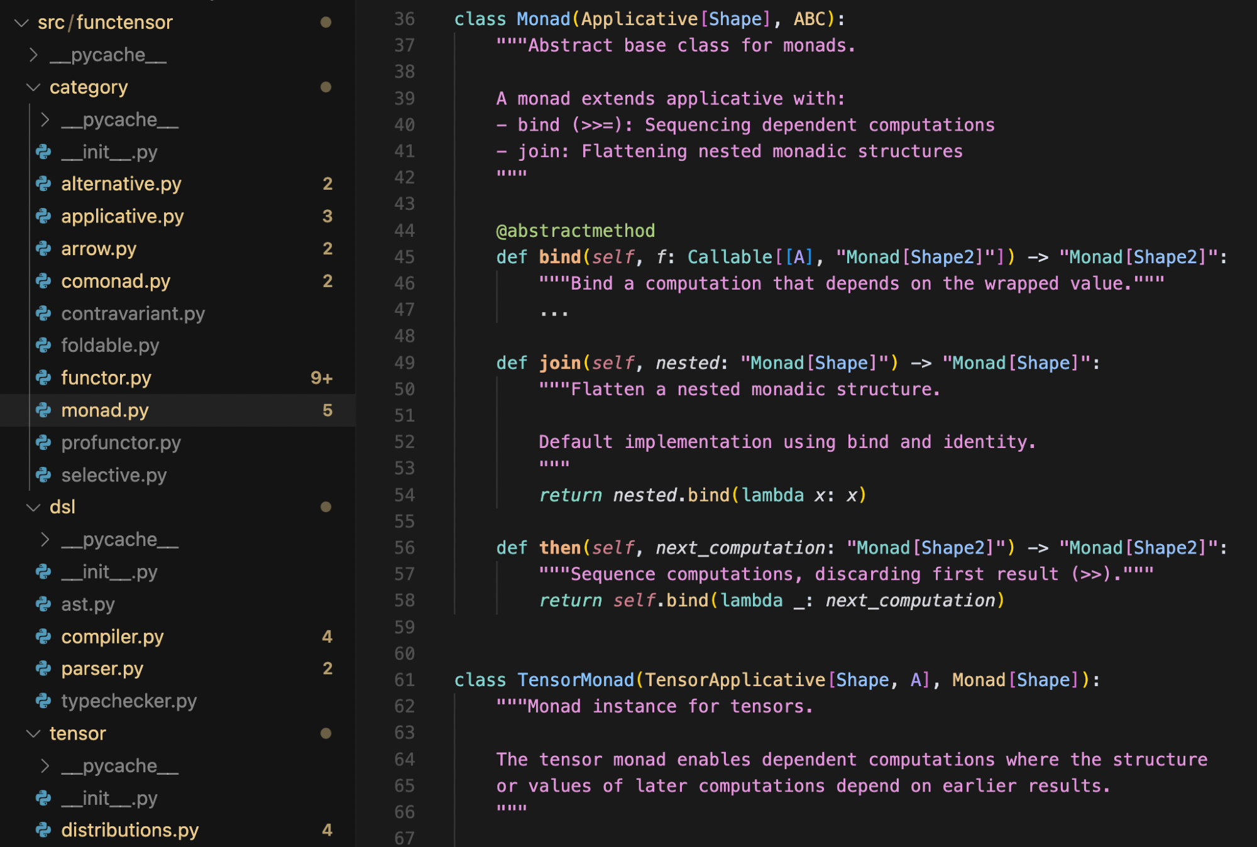1257x847 pixels.
Task: Click the Python icon next to functor.py
Action: click(x=43, y=378)
